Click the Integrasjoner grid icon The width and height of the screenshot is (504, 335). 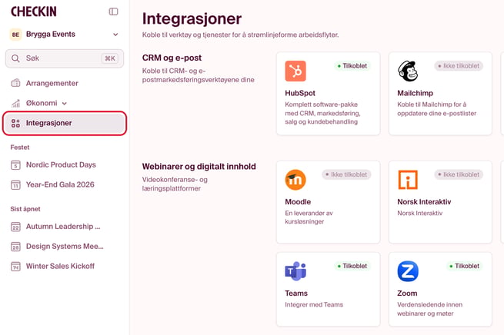tap(15, 123)
